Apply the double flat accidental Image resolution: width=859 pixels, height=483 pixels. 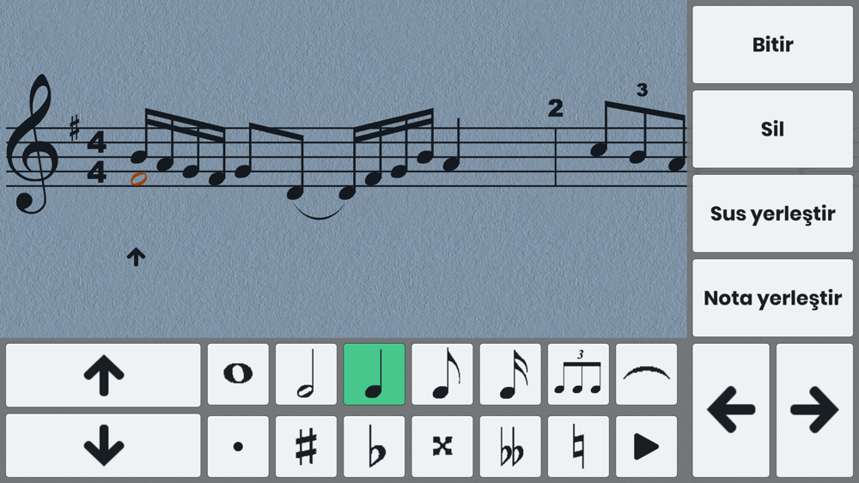(x=510, y=446)
